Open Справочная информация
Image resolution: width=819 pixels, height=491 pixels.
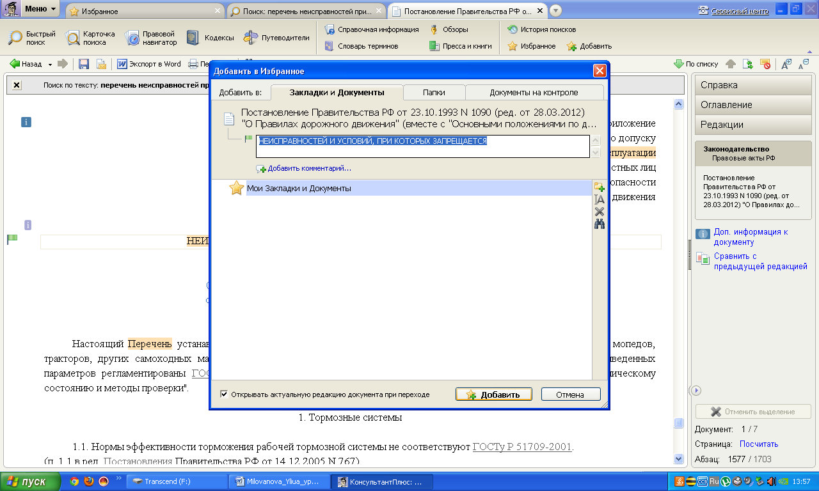[x=372, y=29]
